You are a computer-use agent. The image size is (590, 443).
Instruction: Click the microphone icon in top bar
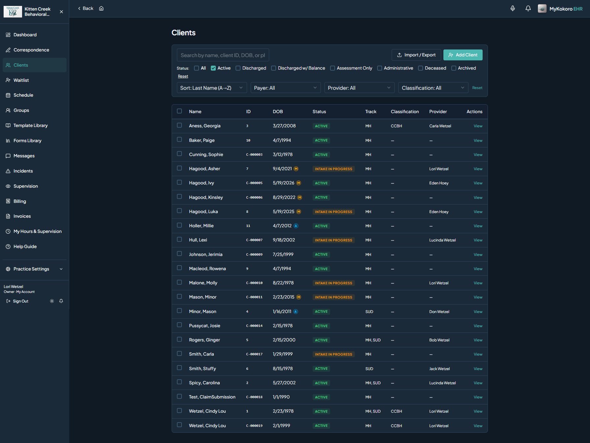click(x=513, y=9)
